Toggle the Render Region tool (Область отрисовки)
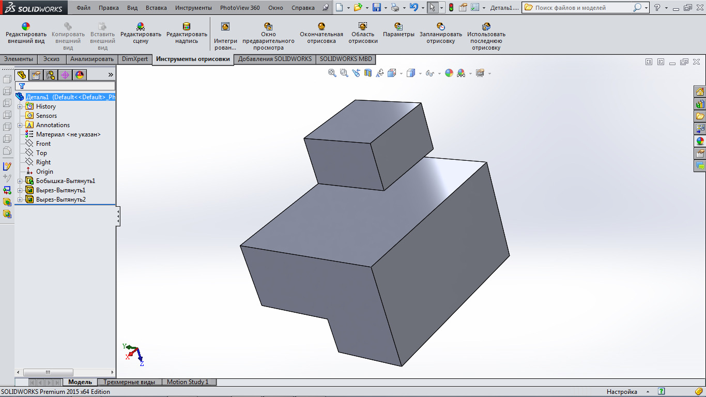Image resolution: width=706 pixels, height=397 pixels. [x=363, y=27]
